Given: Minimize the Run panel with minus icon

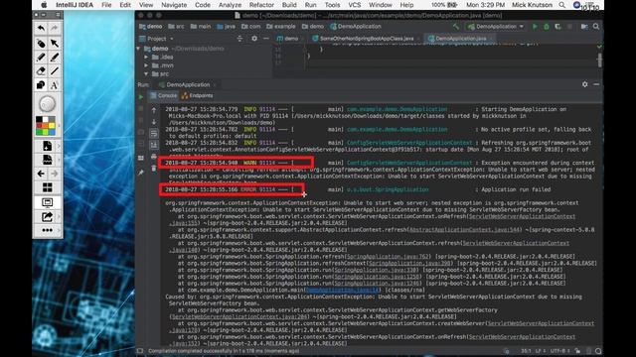Looking at the screenshot, I should [596, 84].
